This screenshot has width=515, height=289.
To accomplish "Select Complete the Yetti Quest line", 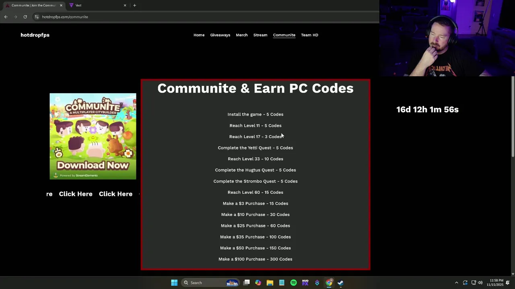I will pyautogui.click(x=255, y=148).
